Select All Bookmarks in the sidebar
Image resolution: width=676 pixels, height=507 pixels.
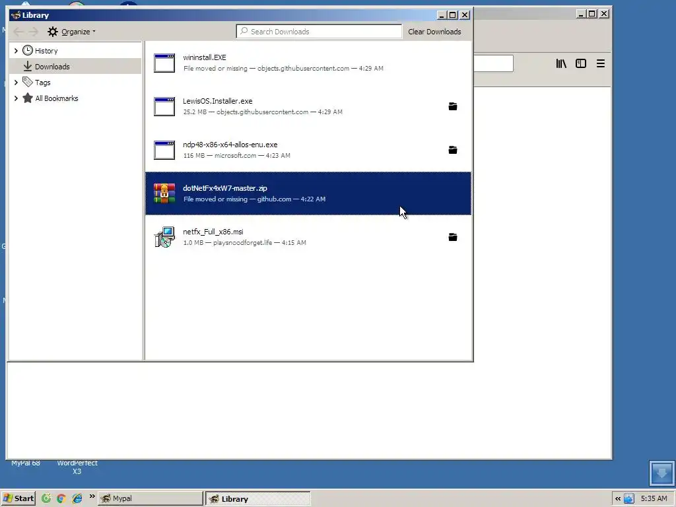tap(75, 98)
